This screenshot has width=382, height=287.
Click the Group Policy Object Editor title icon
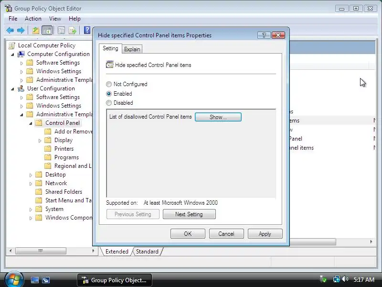(8, 8)
